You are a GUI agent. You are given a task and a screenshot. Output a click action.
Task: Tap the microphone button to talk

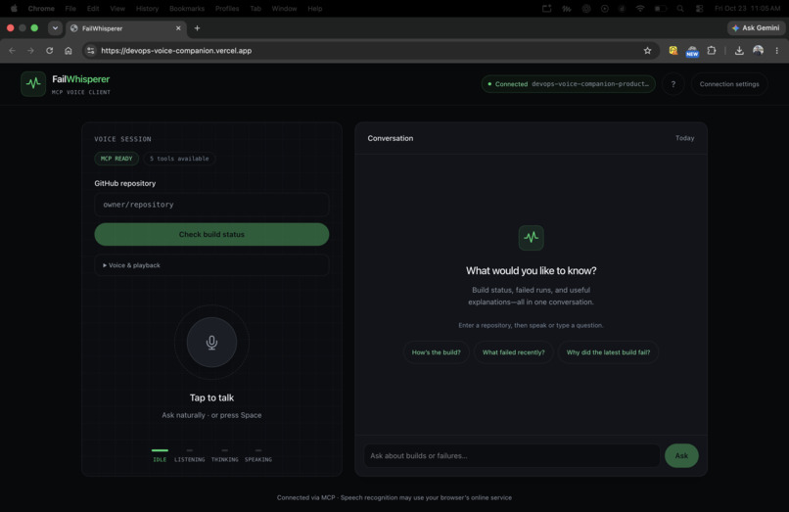pyautogui.click(x=211, y=343)
